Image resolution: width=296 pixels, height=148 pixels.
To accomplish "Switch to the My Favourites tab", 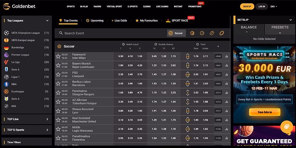I will pyautogui.click(x=147, y=21).
